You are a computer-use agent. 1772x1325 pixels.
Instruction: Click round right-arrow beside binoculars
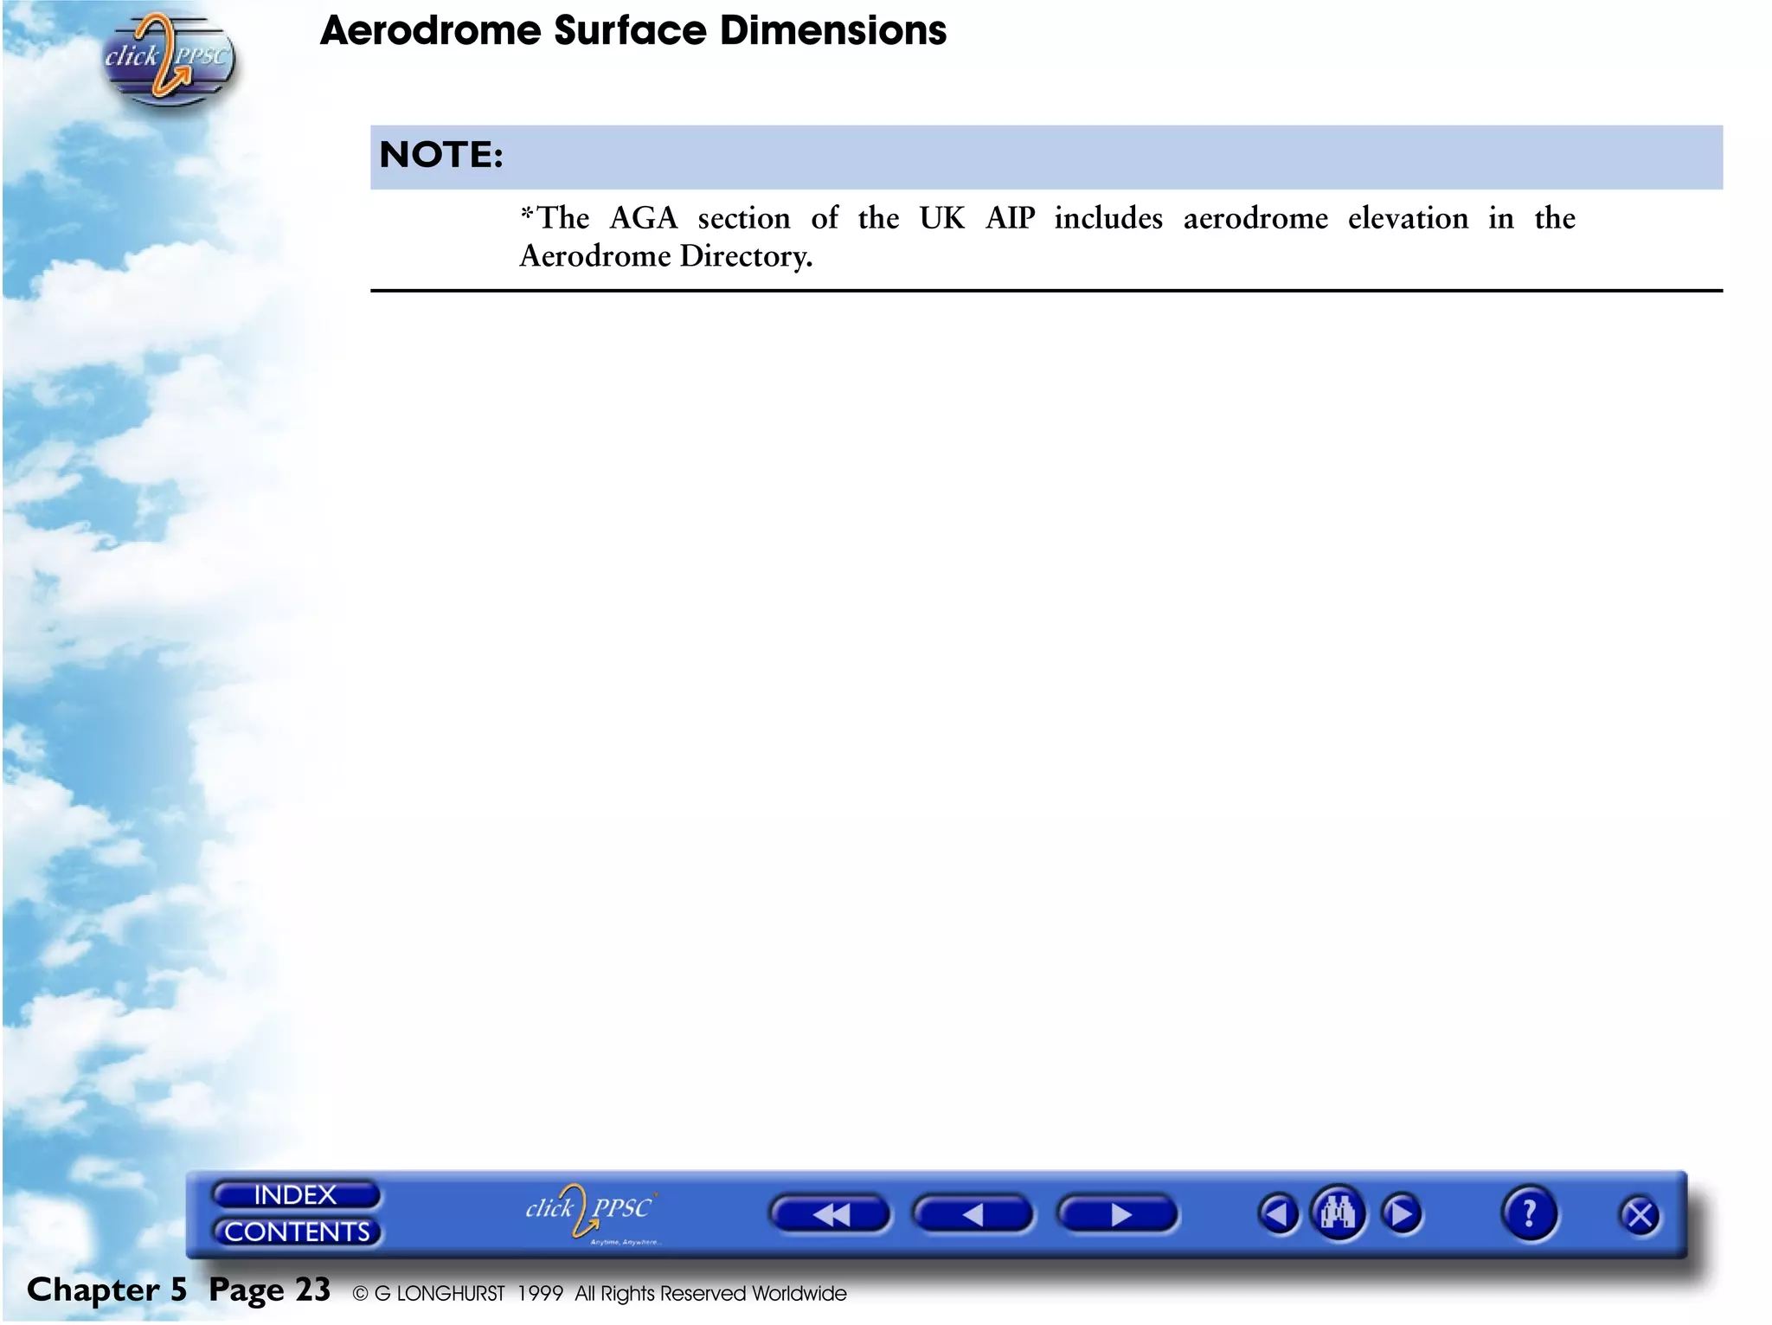click(x=1402, y=1214)
